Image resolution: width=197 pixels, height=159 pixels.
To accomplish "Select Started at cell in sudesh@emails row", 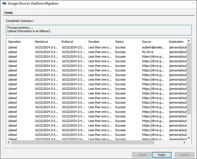I will [x=46, y=47].
